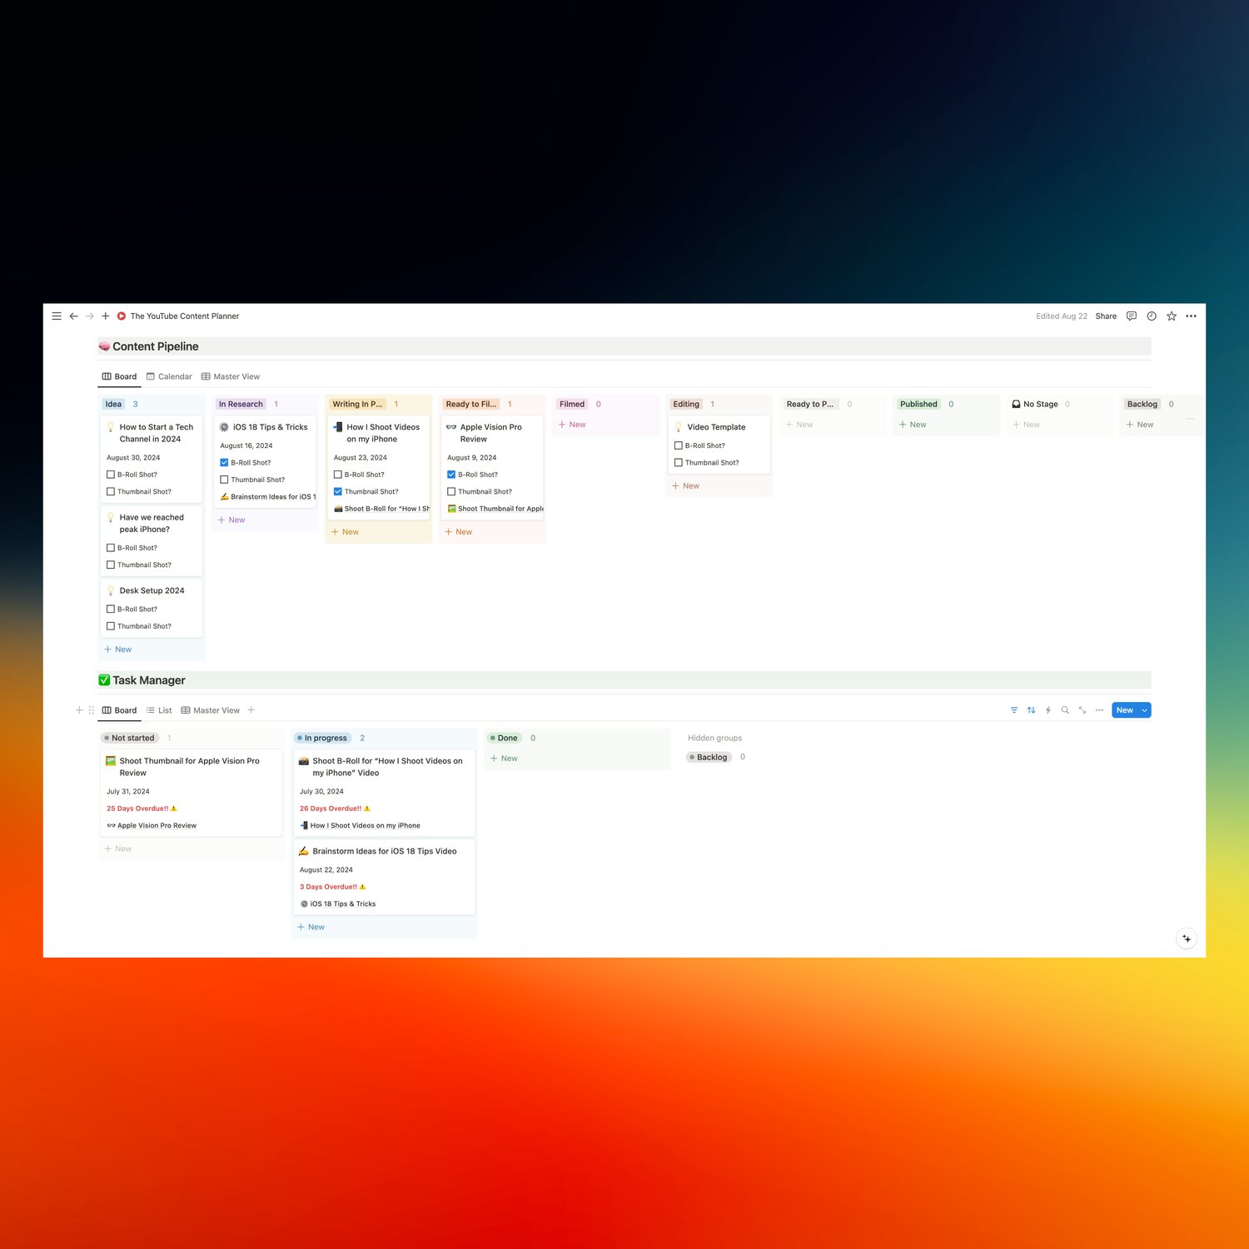Viewport: 1249px width, 1249px height.
Task: Switch Task Manager to List view
Action: [x=159, y=710]
